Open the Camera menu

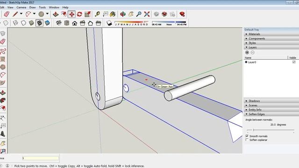pos(21,7)
